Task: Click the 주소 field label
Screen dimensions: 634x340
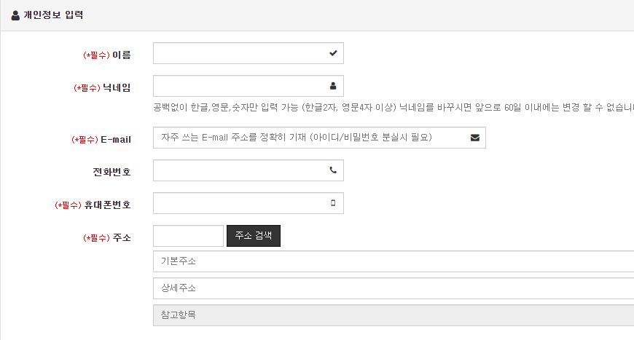Action: tap(122, 237)
